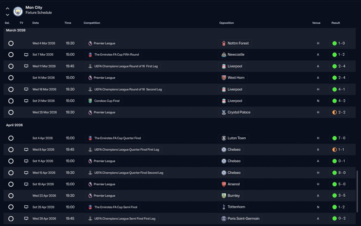The height and width of the screenshot is (226, 361).
Task: Click Premier League logo on Wed 4 Mar row
Action: click(x=90, y=43)
